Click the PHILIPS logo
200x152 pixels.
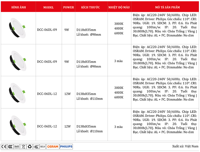[x=66, y=146]
